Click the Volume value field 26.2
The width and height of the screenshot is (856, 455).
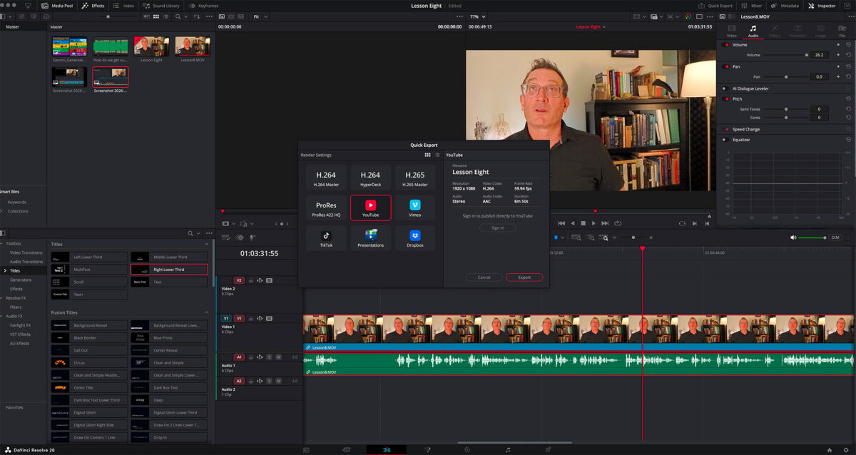pos(819,55)
